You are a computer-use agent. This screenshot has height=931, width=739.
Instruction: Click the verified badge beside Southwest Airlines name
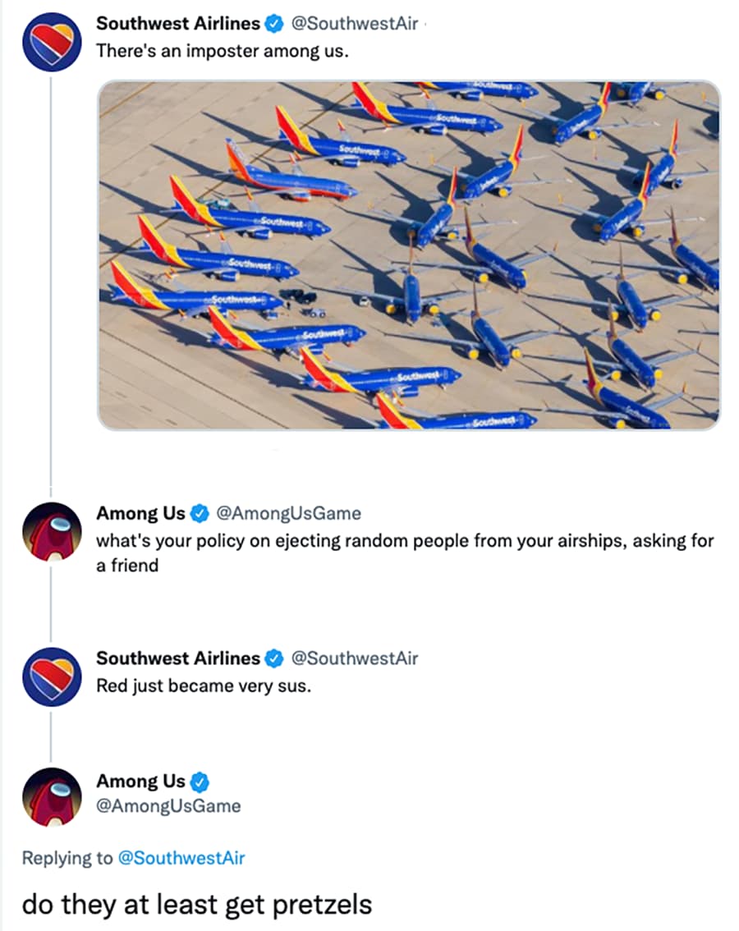pos(273,24)
